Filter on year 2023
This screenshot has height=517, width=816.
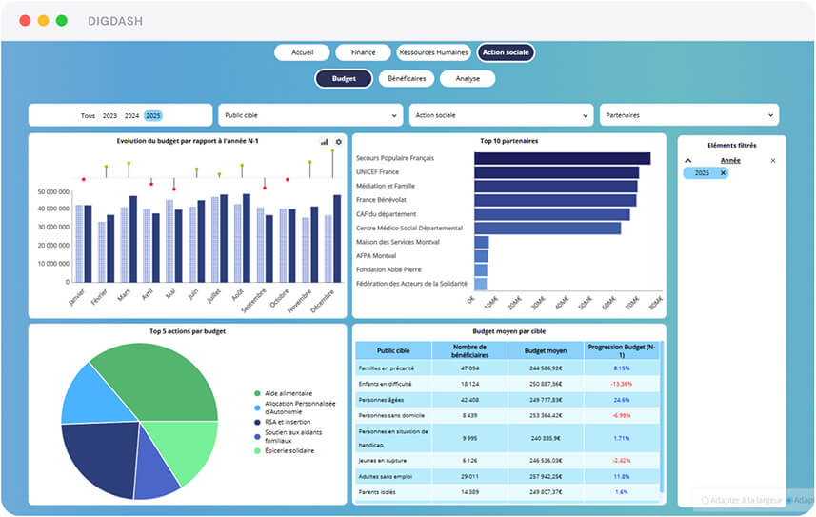tap(109, 115)
